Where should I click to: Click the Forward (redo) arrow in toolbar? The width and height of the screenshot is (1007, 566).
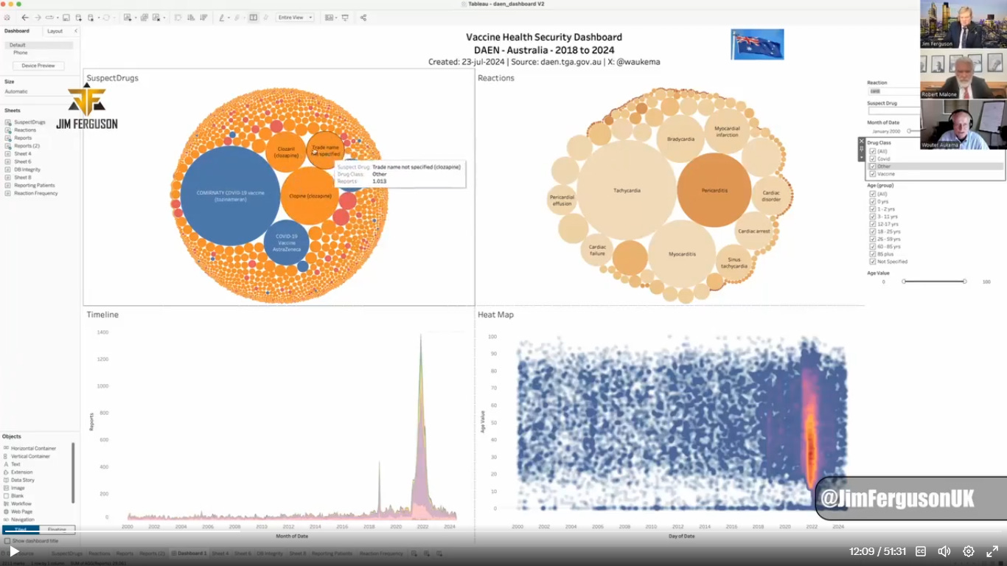[x=38, y=17]
